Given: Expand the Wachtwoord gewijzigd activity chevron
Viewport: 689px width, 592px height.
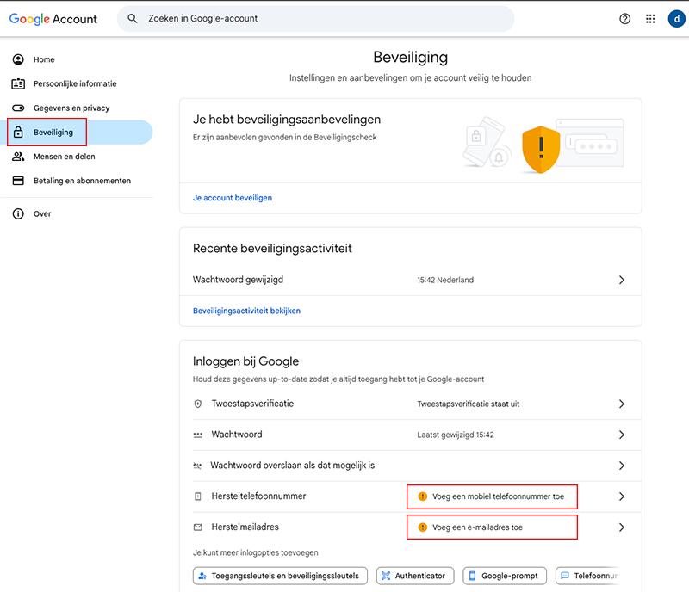Looking at the screenshot, I should (622, 280).
